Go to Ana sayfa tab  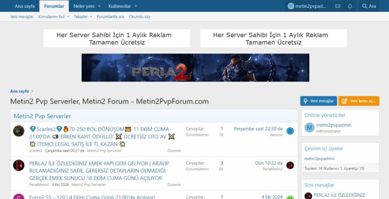24,6
